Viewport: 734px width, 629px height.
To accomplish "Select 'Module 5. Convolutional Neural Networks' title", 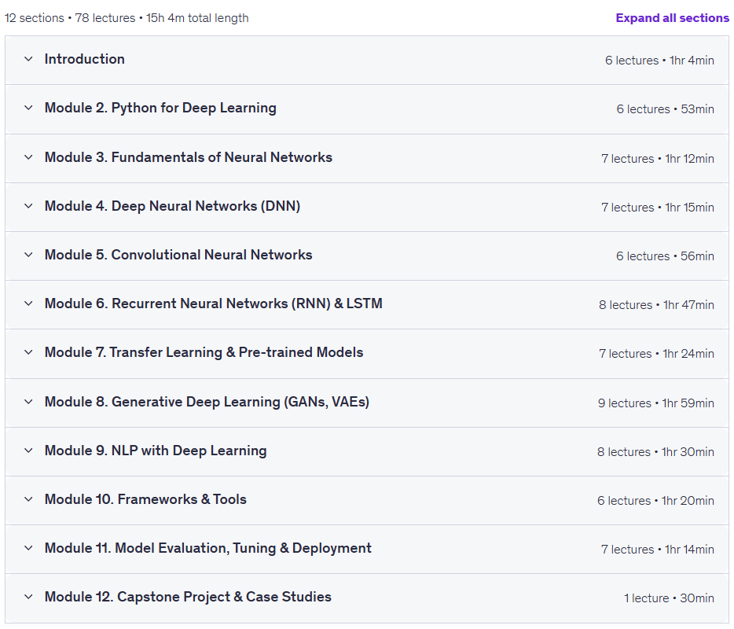I will point(178,255).
